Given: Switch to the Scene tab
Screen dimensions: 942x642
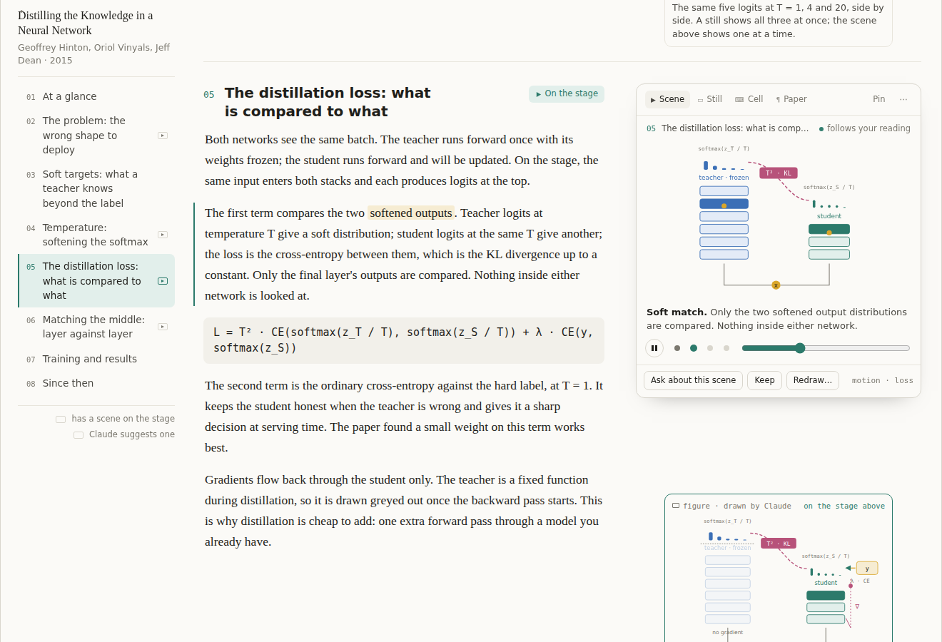Looking at the screenshot, I should pos(667,99).
